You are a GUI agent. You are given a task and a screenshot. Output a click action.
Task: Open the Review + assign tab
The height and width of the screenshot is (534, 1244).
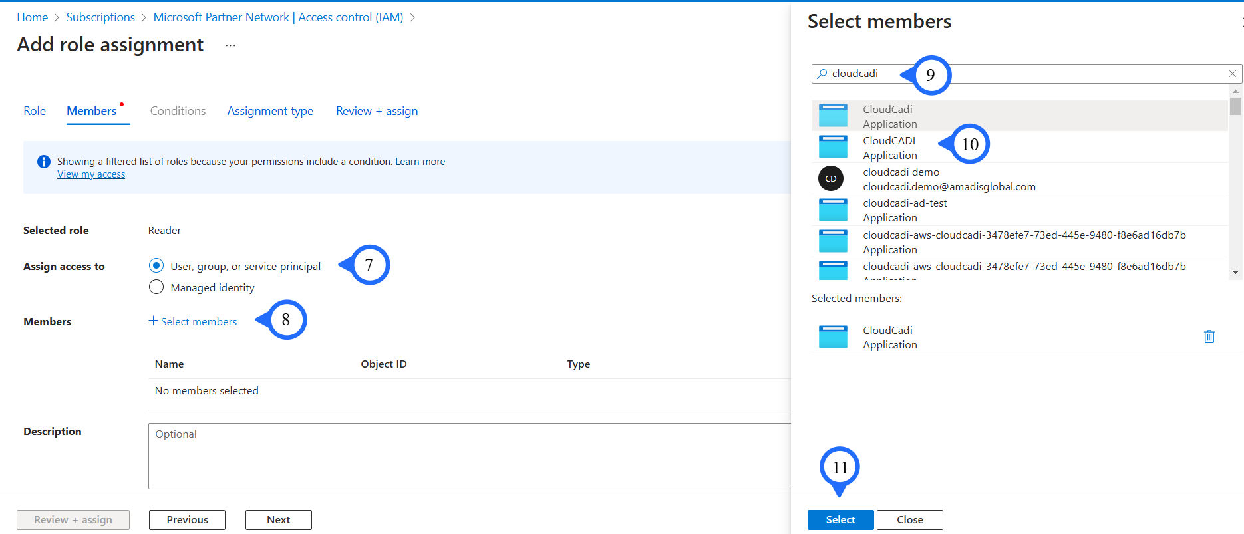click(377, 111)
